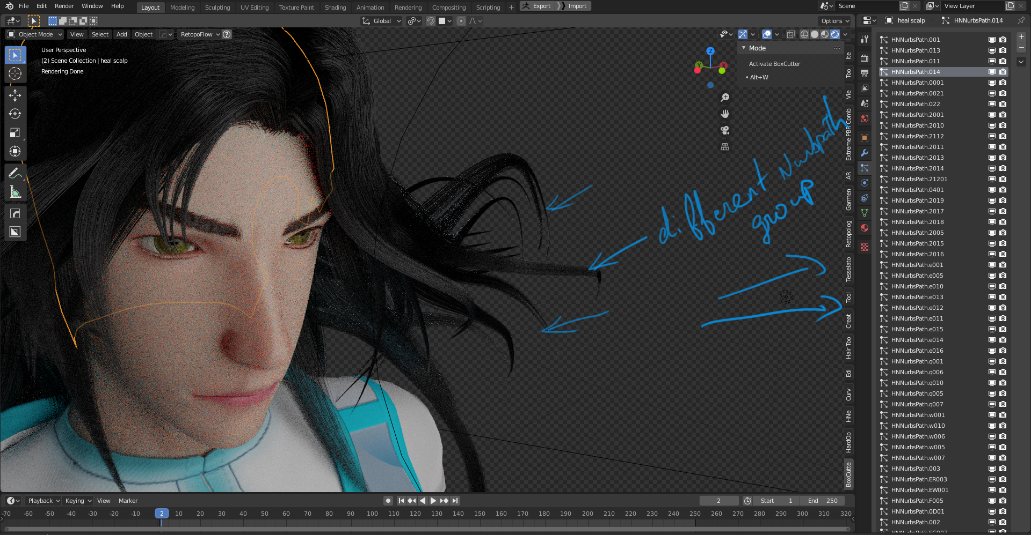This screenshot has height=535, width=1031.
Task: Click the pan view hand icon
Action: coord(725,114)
